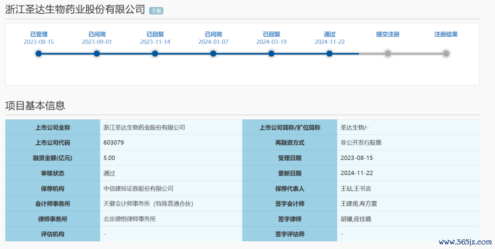Click the date 2023-09-01 under 已问询
This screenshot has height=249, width=495.
point(97,42)
